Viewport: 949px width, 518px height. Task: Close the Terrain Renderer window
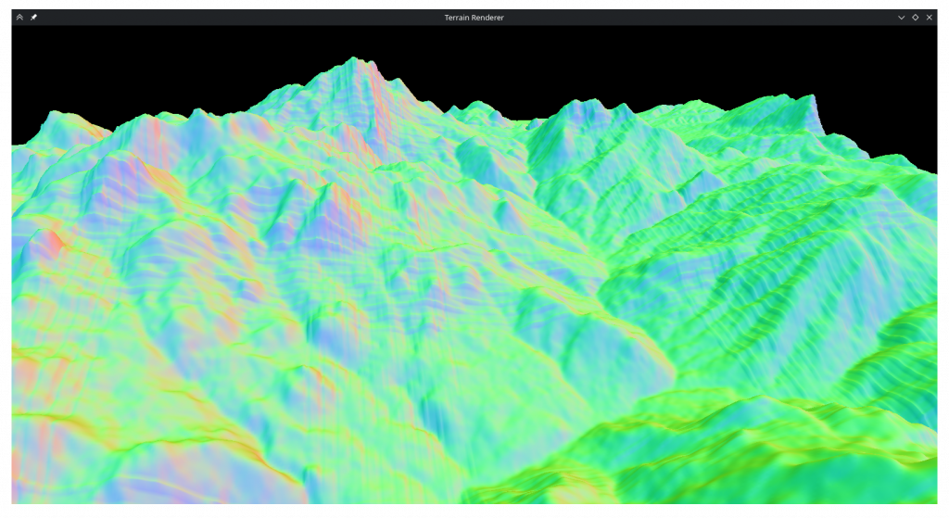(x=929, y=18)
